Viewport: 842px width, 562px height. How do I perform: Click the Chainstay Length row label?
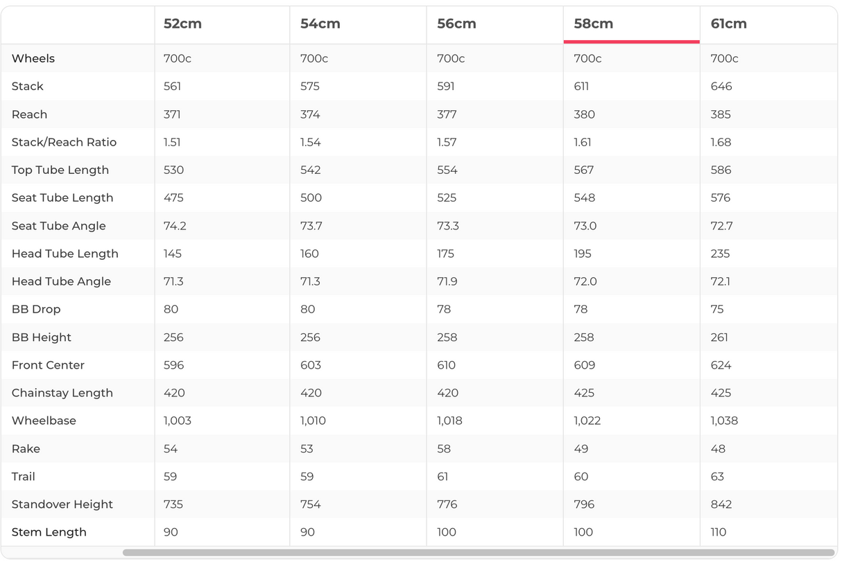(62, 393)
